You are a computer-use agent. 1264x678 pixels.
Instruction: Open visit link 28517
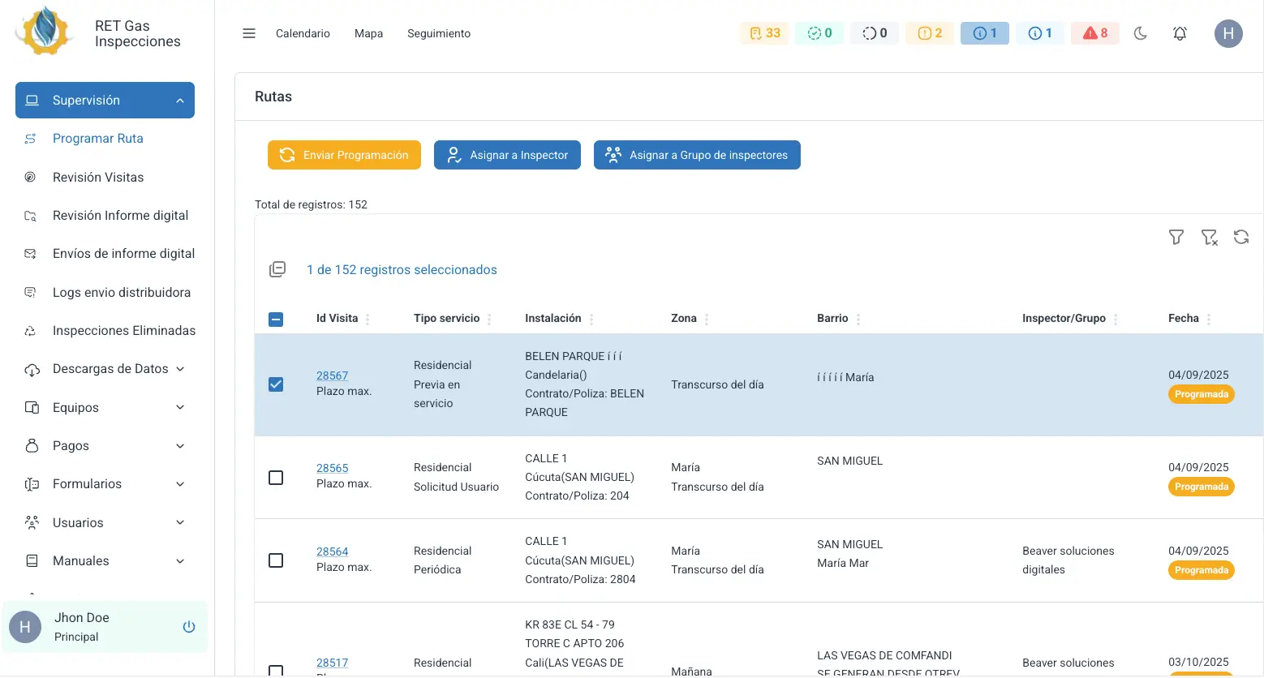point(332,663)
